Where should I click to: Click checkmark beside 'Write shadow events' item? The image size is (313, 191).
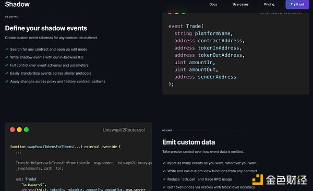pos(7,57)
